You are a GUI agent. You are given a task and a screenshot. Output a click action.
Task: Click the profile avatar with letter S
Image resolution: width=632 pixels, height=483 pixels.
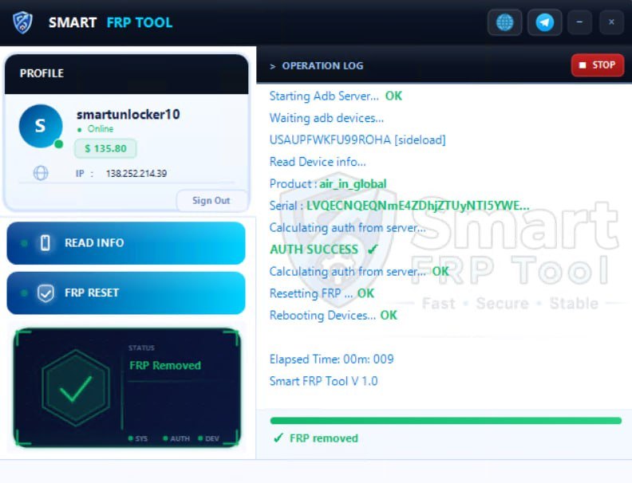(x=41, y=126)
